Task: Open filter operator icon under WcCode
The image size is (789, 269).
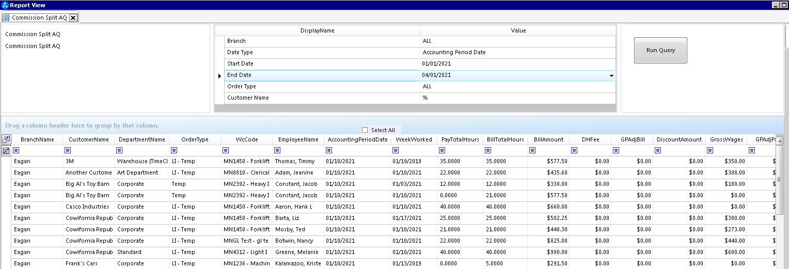Action: pyautogui.click(x=226, y=151)
